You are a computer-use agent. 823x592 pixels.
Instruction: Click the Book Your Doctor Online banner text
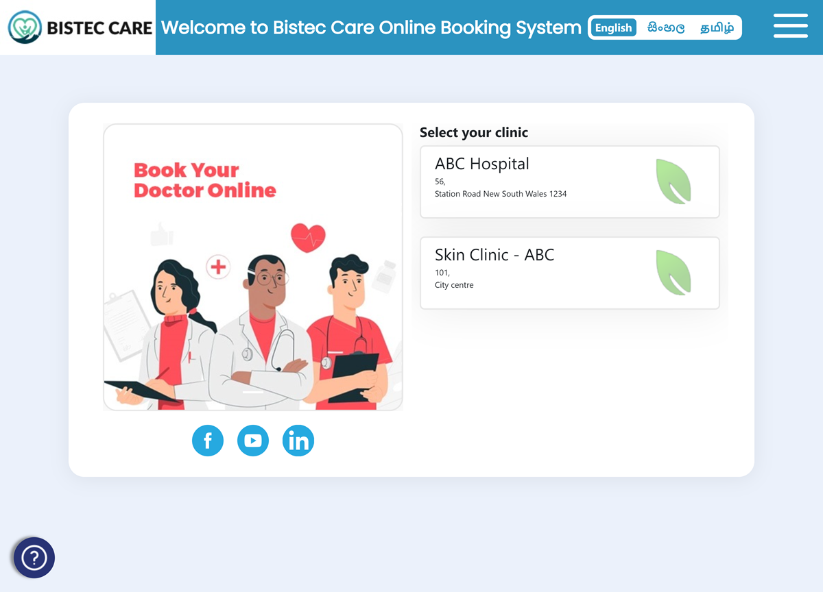[204, 180]
